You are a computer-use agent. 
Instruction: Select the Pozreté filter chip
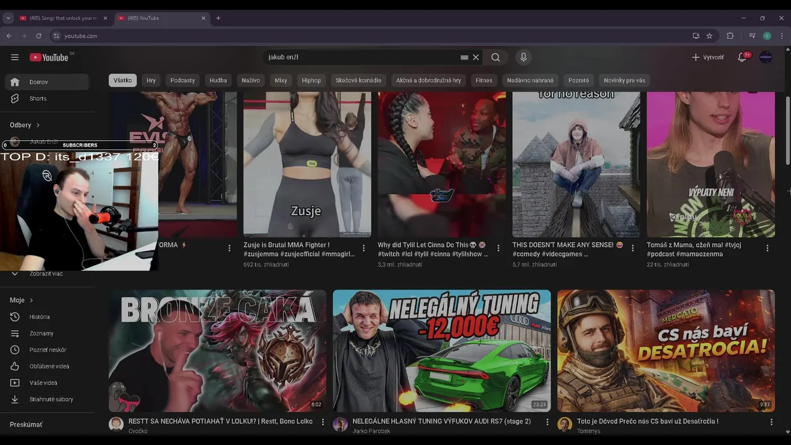pyautogui.click(x=578, y=80)
